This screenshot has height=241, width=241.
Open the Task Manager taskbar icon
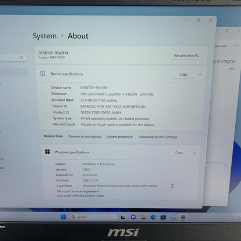pyautogui.click(x=173, y=217)
